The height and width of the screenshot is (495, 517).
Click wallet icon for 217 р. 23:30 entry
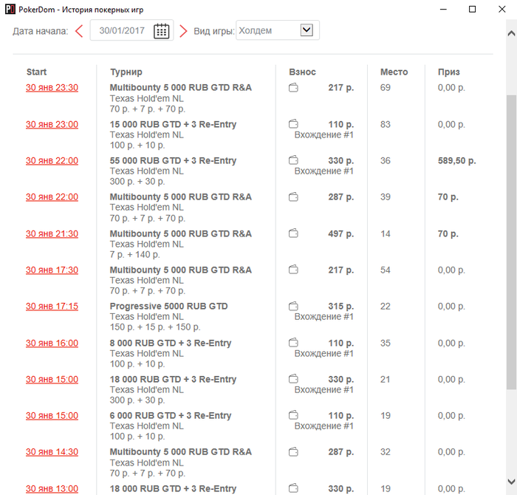click(293, 88)
